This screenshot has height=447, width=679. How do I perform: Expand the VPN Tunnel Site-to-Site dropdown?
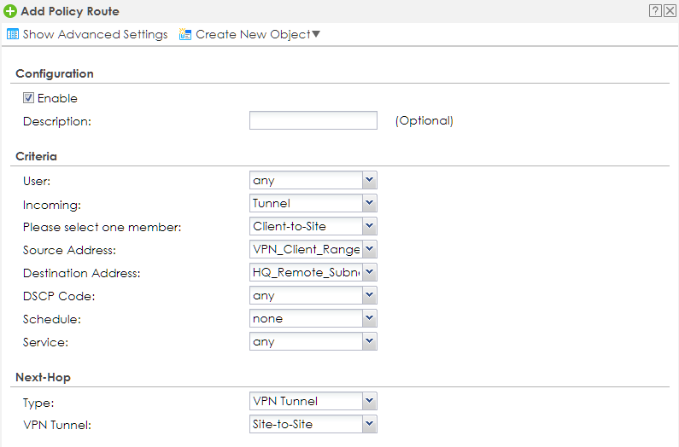[x=369, y=425]
